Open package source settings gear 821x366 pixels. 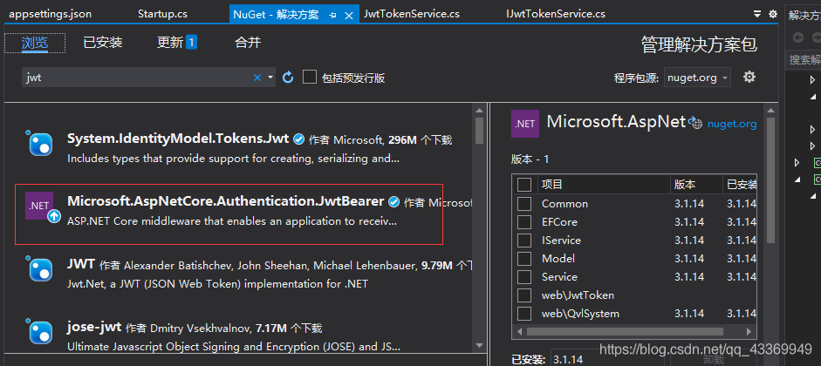point(749,77)
